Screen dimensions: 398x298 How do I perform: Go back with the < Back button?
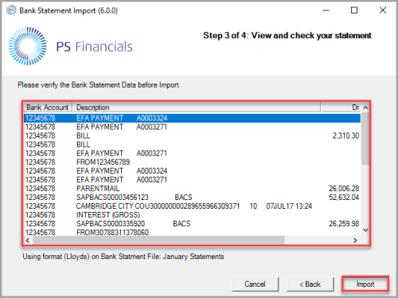click(x=310, y=284)
